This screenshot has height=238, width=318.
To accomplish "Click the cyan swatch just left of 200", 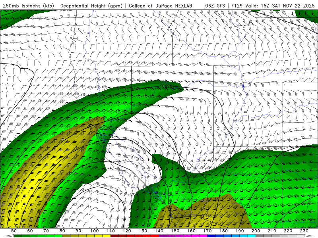I will (x=252, y=236).
